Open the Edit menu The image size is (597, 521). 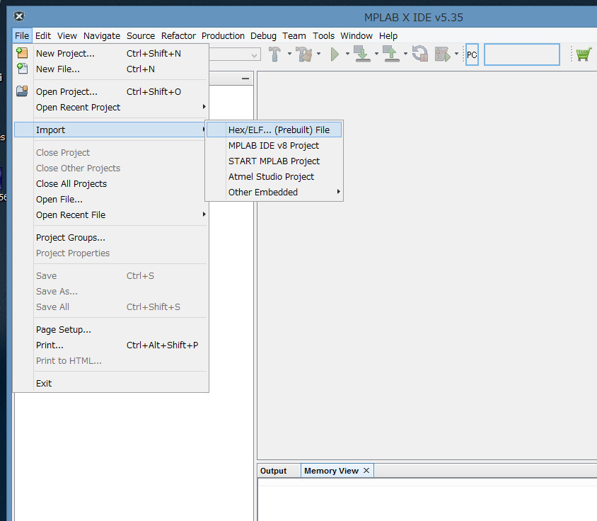43,36
